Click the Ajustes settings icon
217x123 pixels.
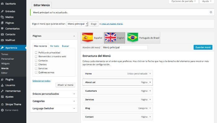[x=2, y=97]
